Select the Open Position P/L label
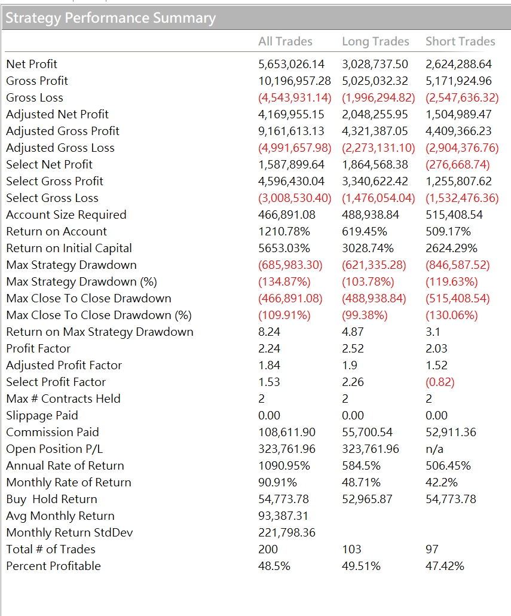This screenshot has height=616, width=511. (x=54, y=449)
